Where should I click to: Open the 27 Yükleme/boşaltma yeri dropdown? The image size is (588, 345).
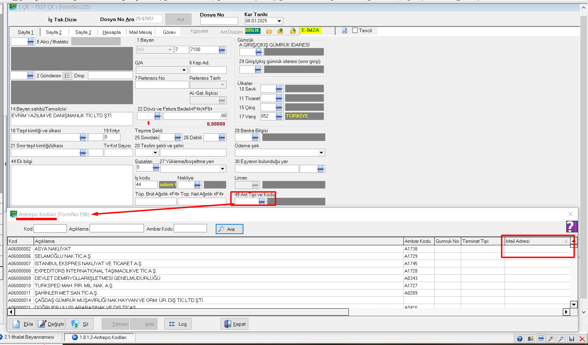pos(222,169)
